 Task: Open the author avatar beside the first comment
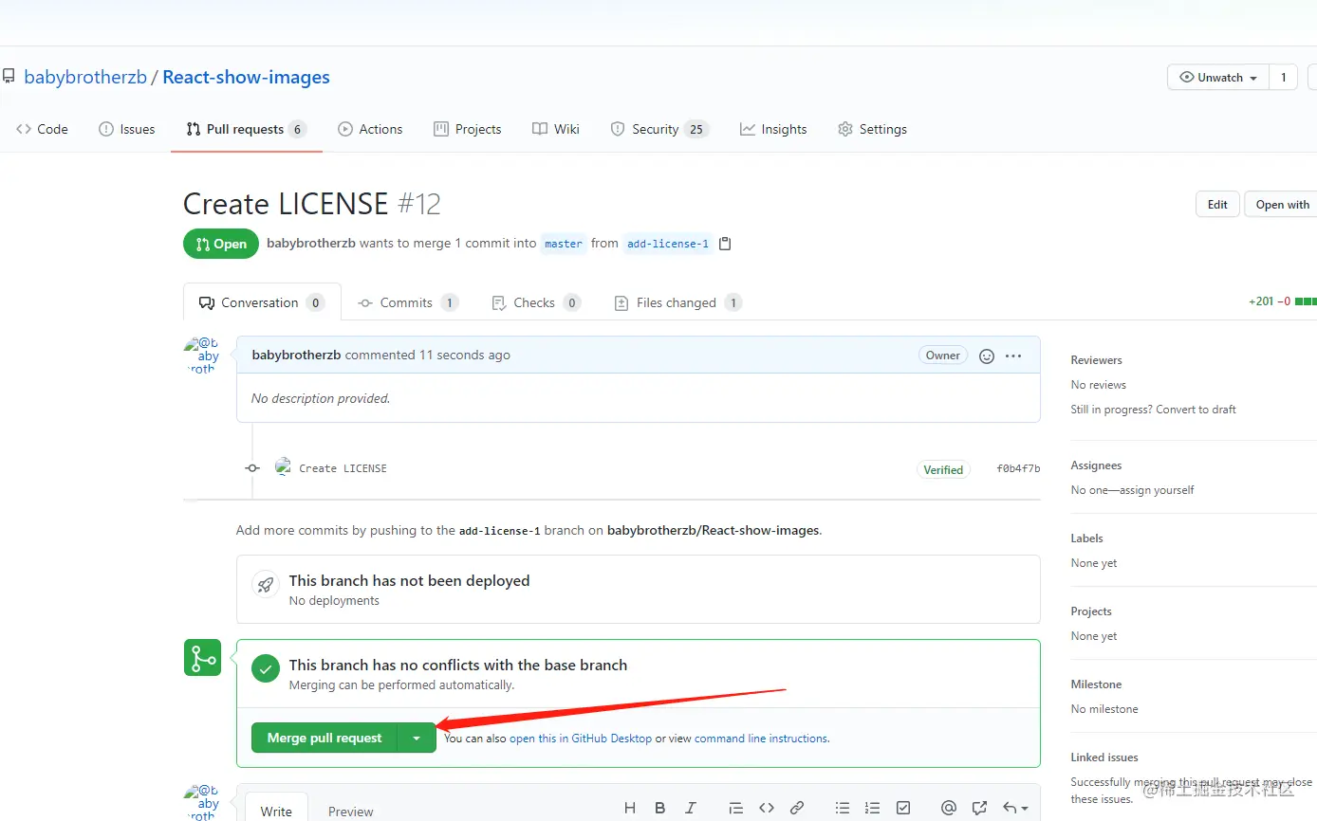click(202, 355)
